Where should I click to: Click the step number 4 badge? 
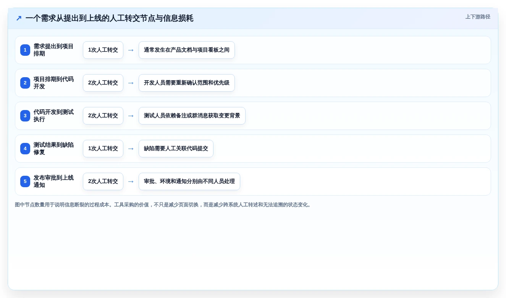pyautogui.click(x=25, y=149)
